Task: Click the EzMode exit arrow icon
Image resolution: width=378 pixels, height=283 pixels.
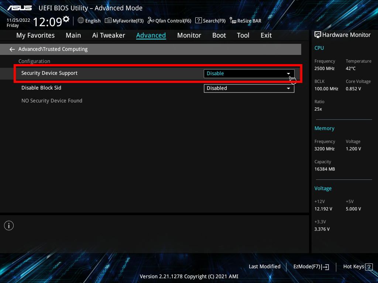Action: 325,267
